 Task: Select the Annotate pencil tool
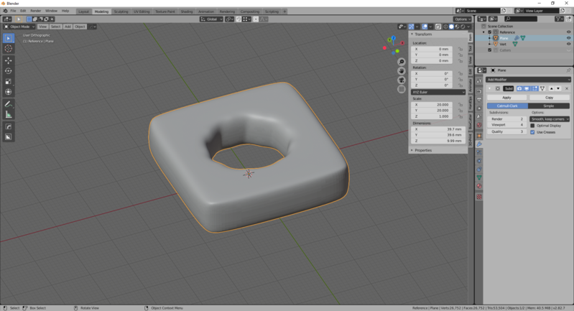9,103
